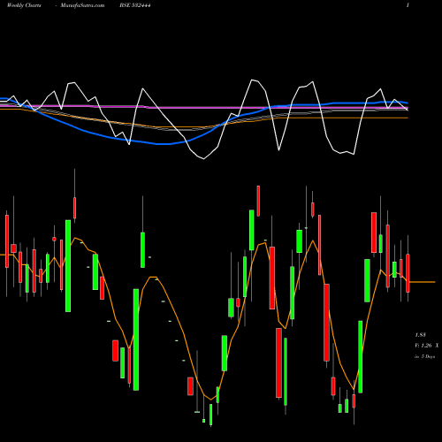Click the 'Weekly Charts' title text
442x442 pixels.
[x=24, y=5]
